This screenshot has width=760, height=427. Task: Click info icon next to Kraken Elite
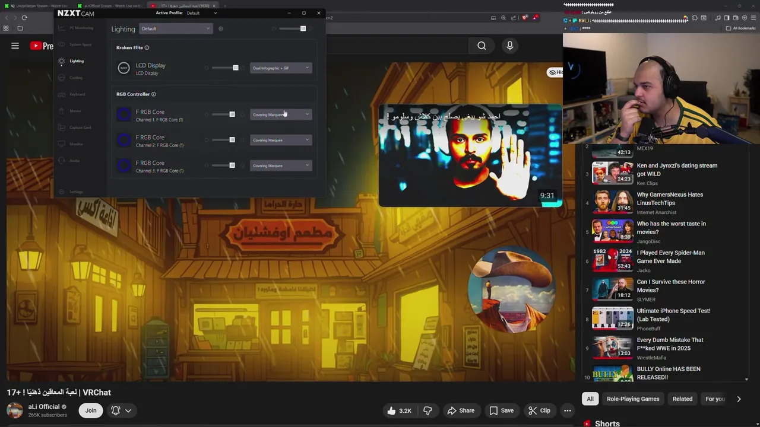(x=147, y=47)
